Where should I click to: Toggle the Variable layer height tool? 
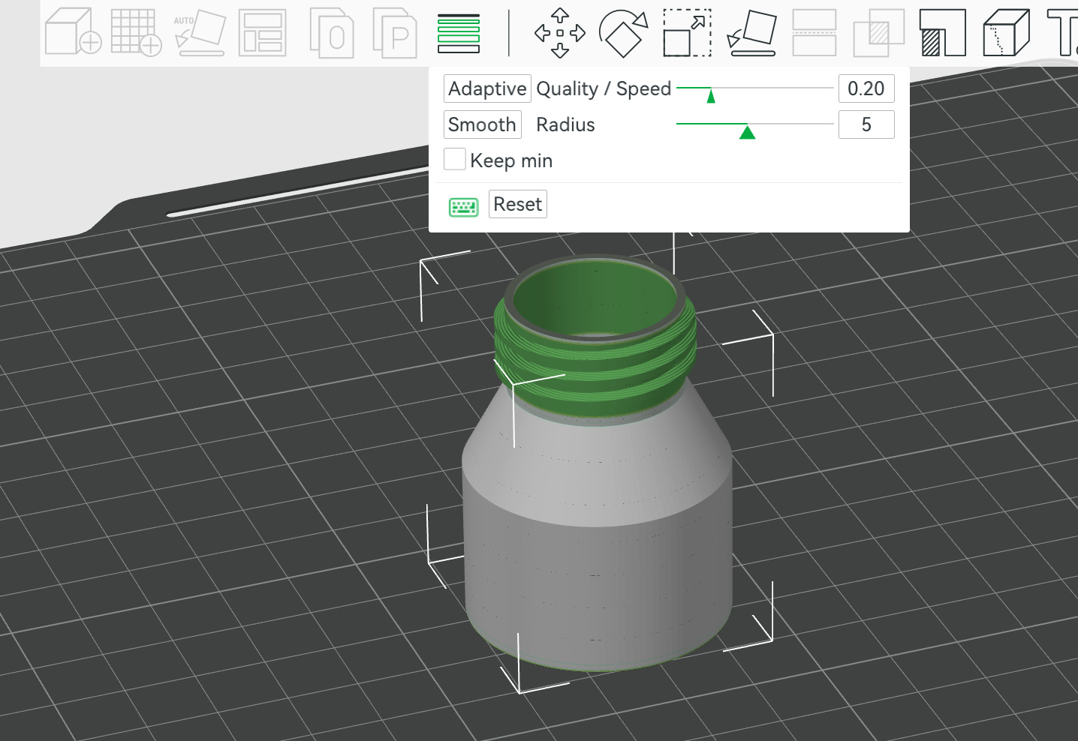[459, 33]
